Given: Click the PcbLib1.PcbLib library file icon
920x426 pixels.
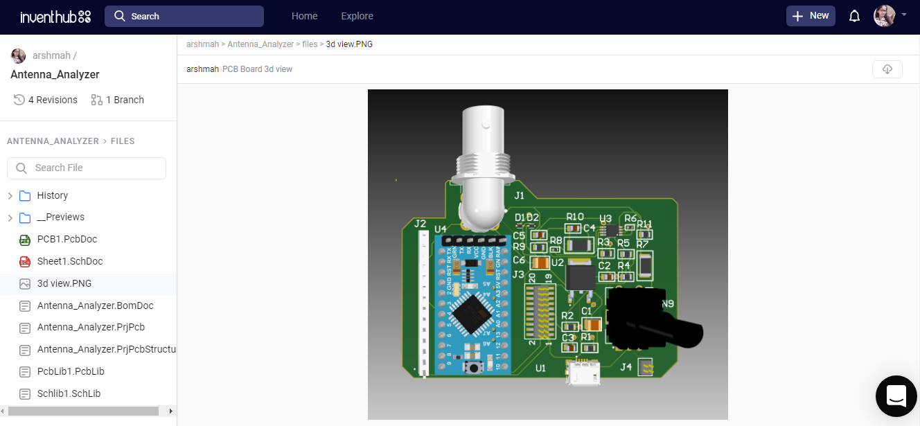Looking at the screenshot, I should tap(25, 371).
